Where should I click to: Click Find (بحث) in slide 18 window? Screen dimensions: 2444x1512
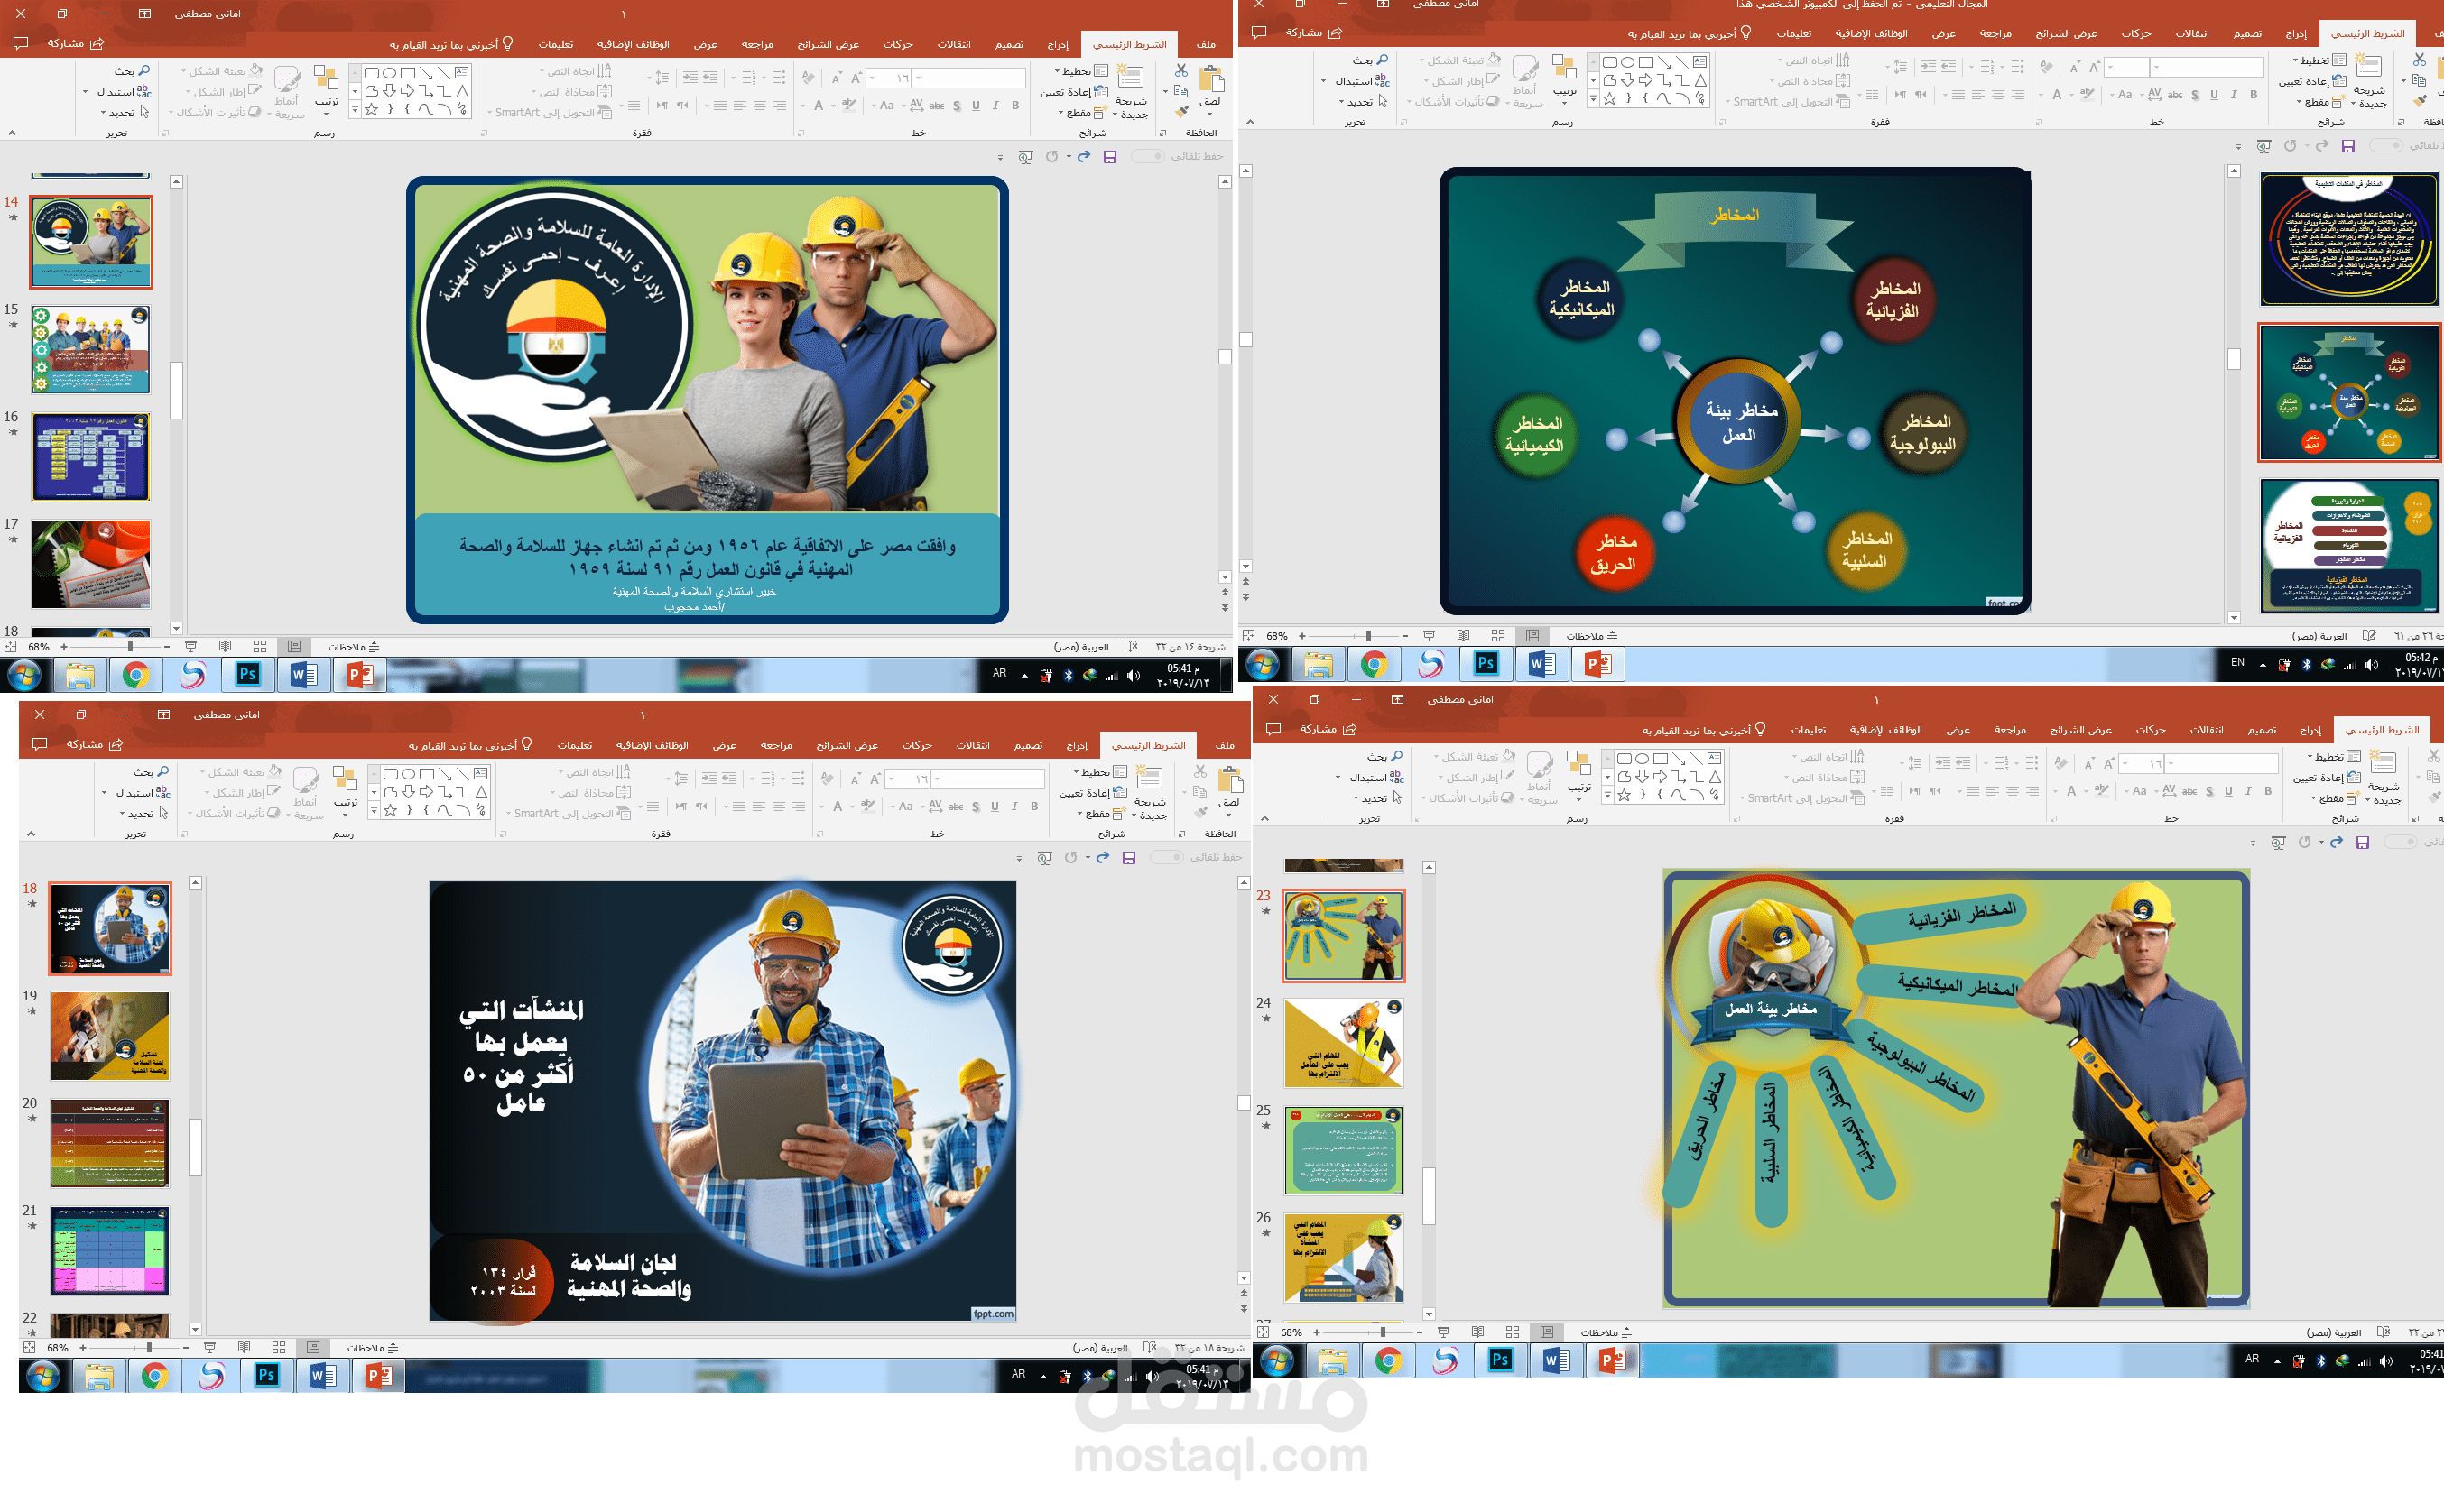[151, 772]
